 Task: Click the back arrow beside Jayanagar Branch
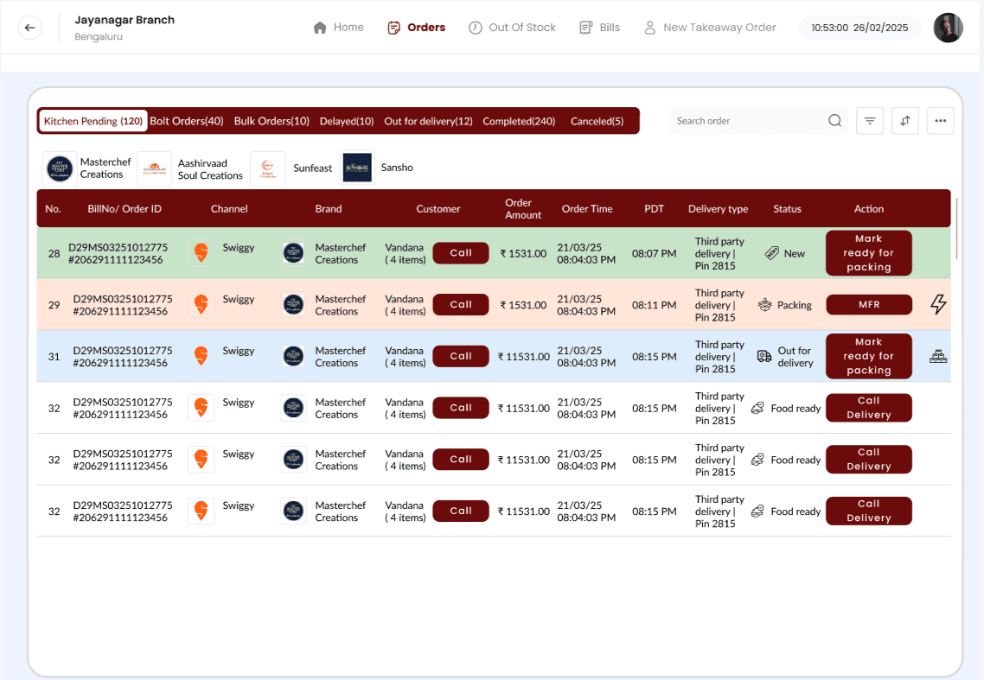click(29, 27)
